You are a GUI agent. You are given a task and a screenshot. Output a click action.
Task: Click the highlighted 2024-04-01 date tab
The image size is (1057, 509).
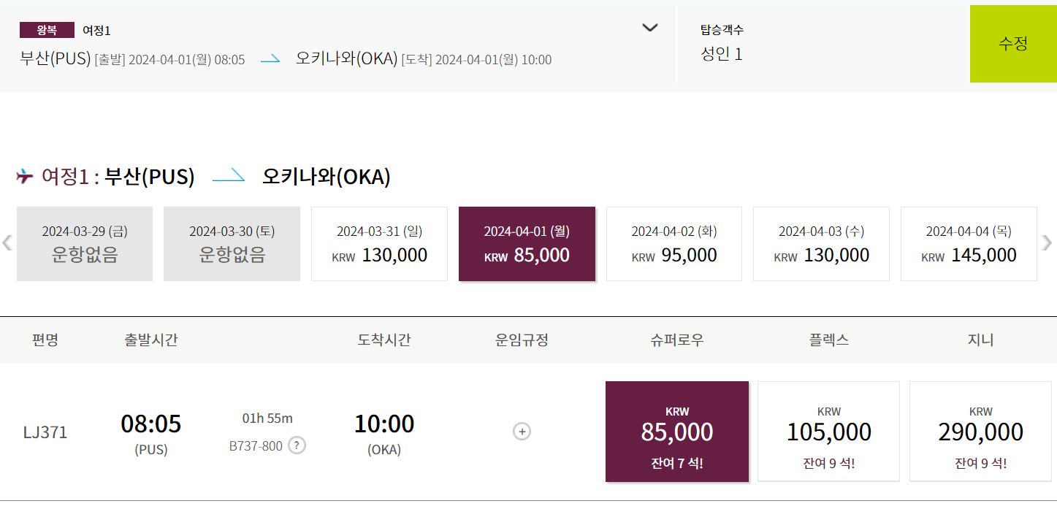click(527, 243)
